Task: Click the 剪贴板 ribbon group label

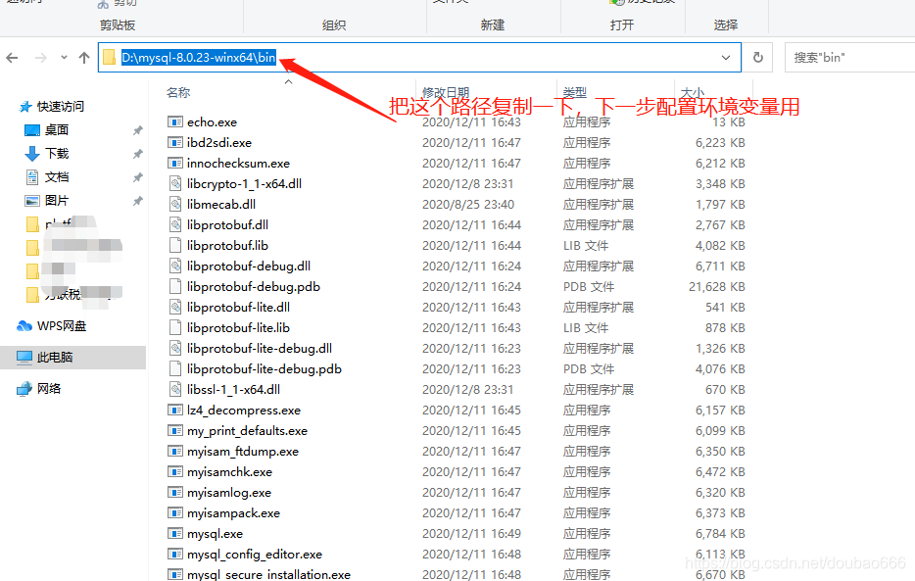Action: (x=118, y=25)
